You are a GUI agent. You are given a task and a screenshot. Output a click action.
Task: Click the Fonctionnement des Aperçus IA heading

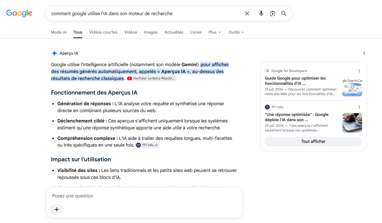(94, 93)
